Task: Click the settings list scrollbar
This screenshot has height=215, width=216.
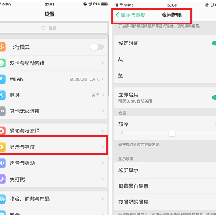Action: pos(108,66)
